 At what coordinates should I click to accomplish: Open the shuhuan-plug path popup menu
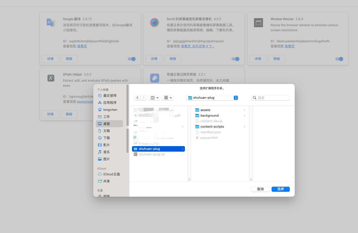(212, 98)
